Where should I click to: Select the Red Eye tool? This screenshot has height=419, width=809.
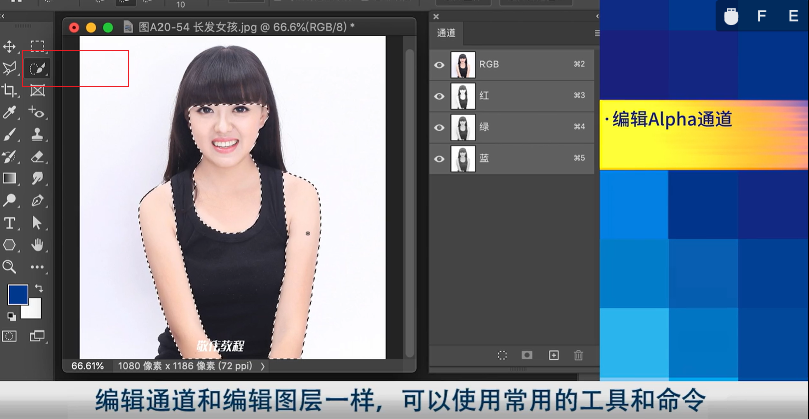37,112
